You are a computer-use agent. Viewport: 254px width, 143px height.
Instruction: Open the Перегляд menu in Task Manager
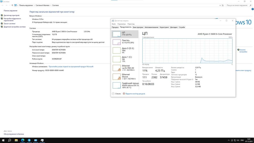131,24
